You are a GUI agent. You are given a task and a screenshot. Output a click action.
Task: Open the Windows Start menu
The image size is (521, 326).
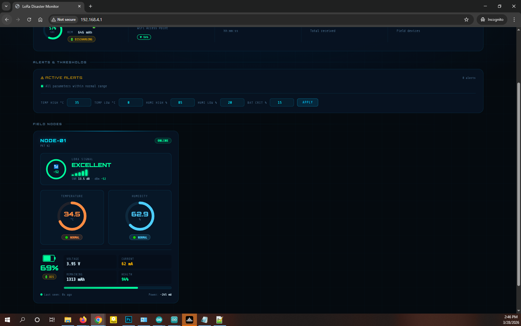point(7,320)
